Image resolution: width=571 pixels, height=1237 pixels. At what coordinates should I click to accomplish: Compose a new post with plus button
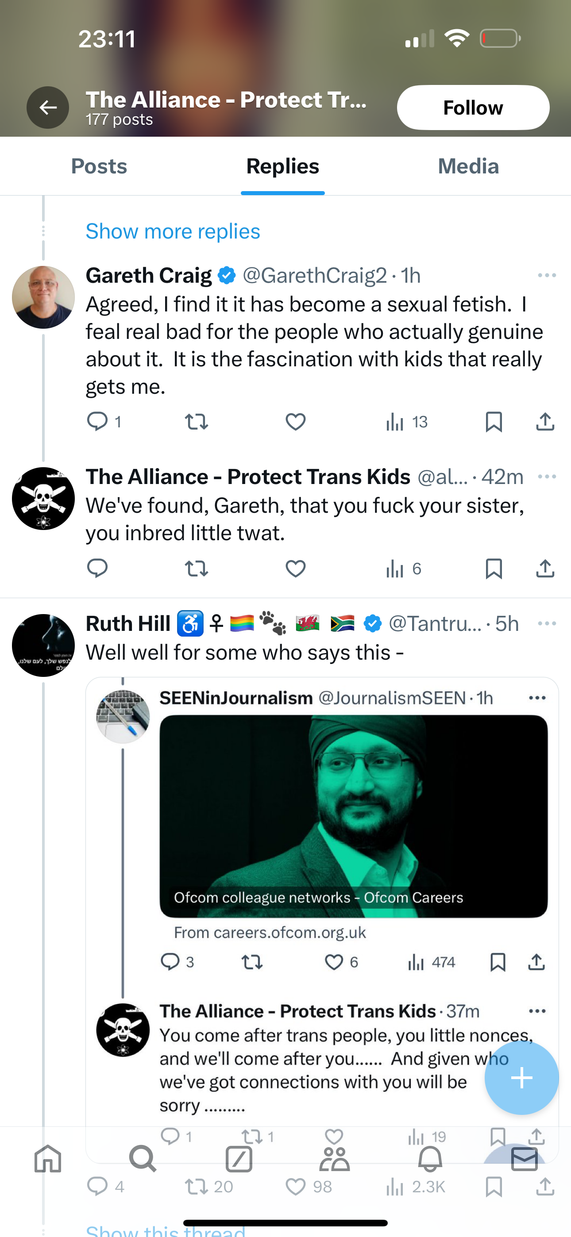(521, 1078)
